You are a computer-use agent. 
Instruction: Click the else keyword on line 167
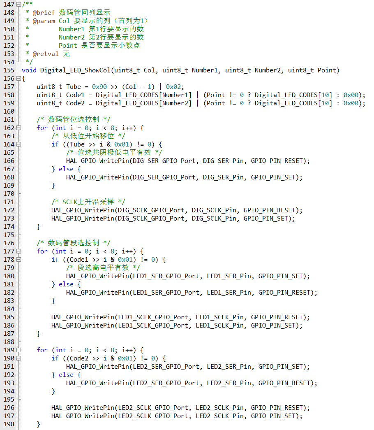(66, 169)
